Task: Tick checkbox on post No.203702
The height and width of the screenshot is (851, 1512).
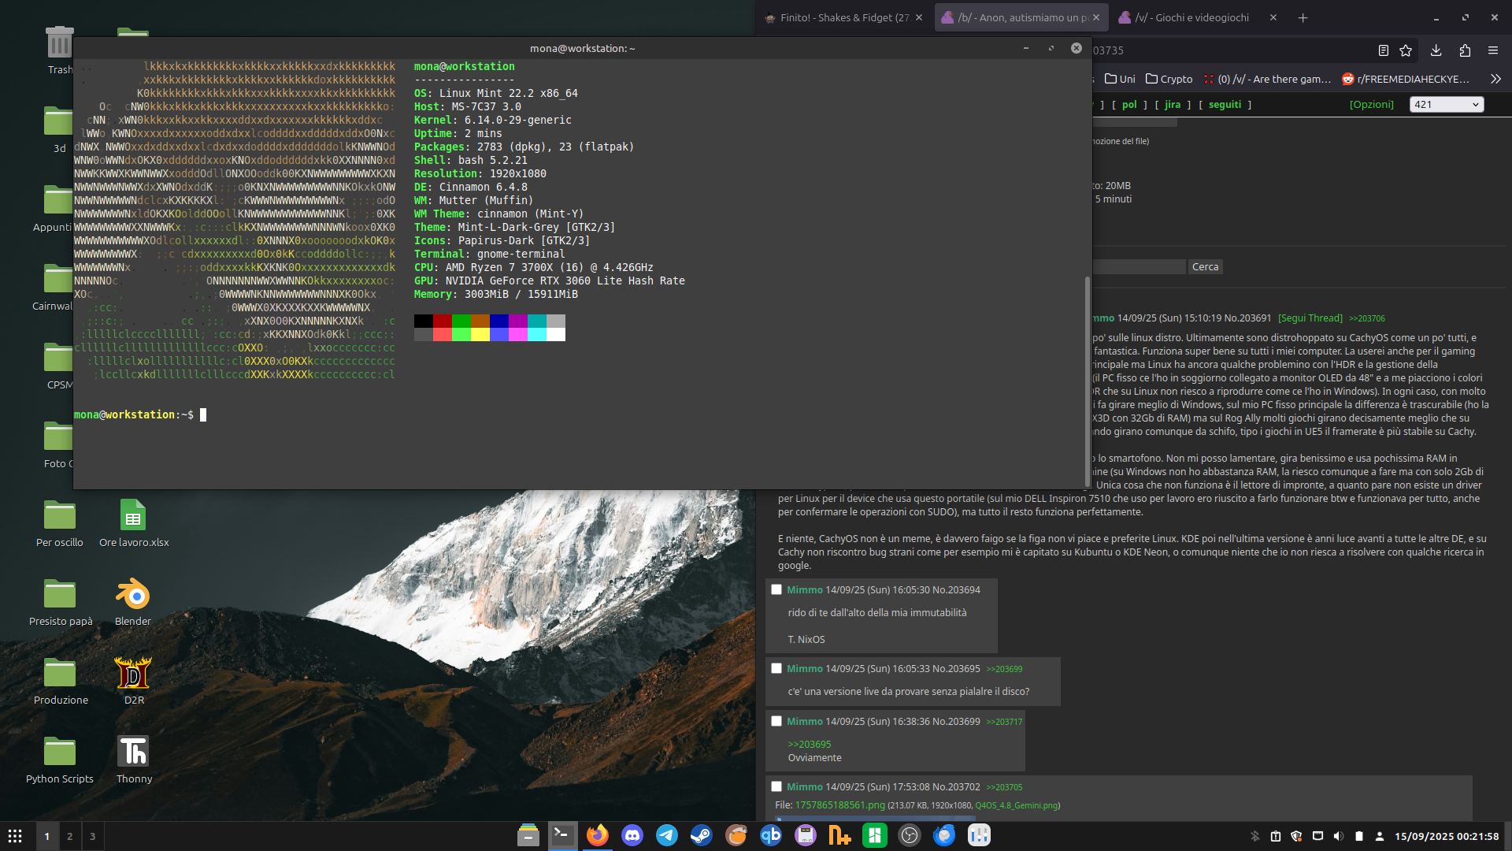Action: coord(776,786)
